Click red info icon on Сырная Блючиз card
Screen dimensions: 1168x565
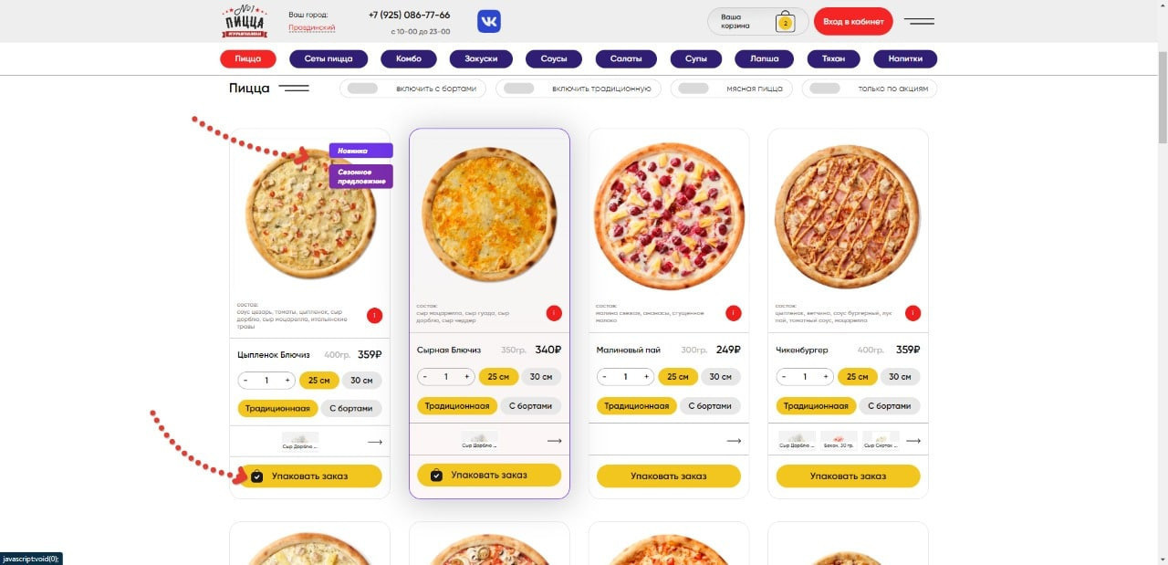[x=554, y=313]
